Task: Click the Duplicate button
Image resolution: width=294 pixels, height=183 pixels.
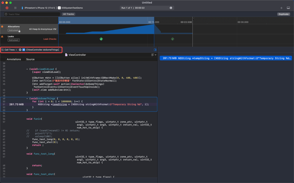Action: [283, 14]
